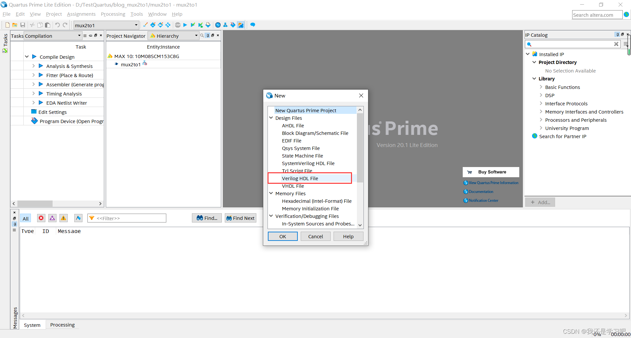Image resolution: width=631 pixels, height=338 pixels.
Task: Expand the Fitter (Place & Route) task
Action: coord(34,75)
